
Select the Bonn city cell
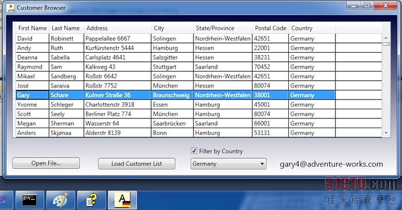click(172, 133)
